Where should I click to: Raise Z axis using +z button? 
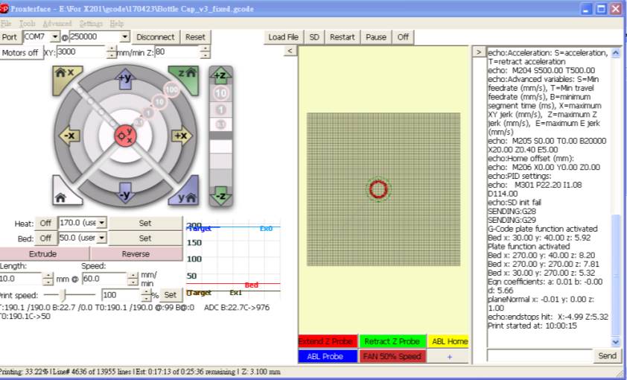point(220,75)
